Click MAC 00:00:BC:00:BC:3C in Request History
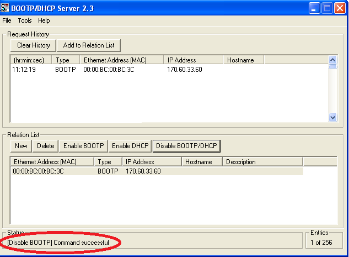 click(x=109, y=70)
